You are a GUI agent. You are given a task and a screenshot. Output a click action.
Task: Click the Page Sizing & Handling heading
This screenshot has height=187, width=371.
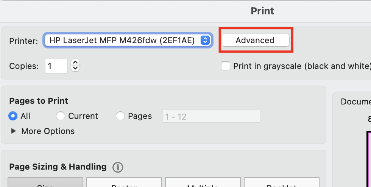point(58,167)
